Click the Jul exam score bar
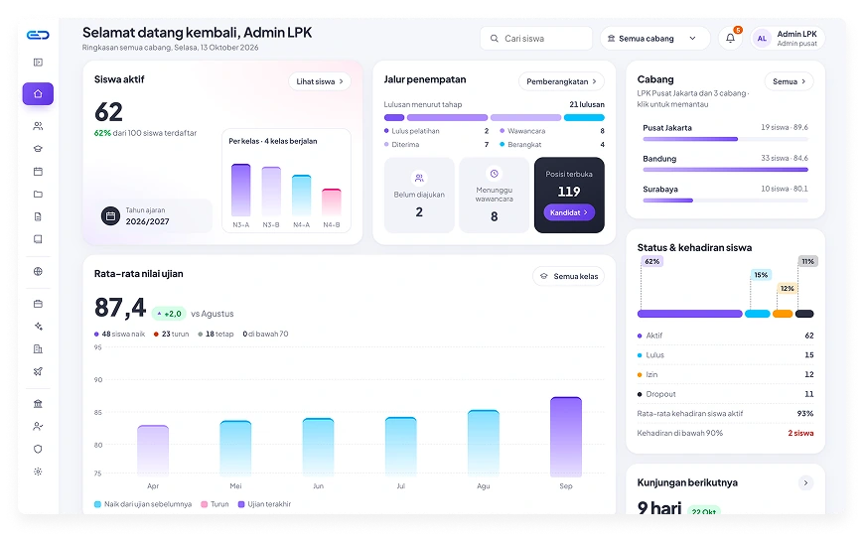The image size is (864, 540). [400, 447]
